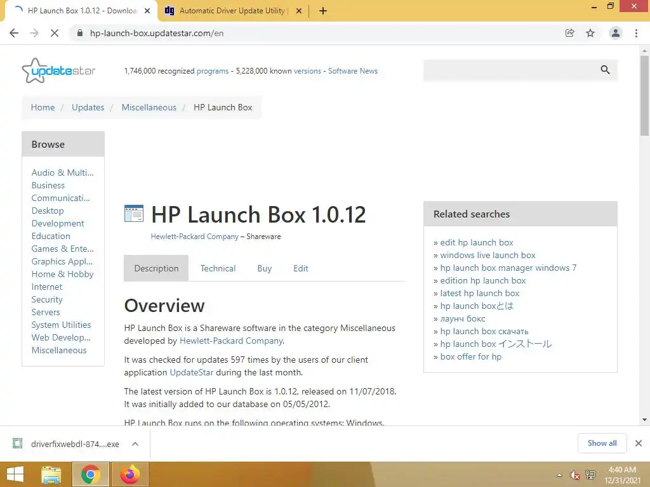Open the Chrome profile avatar icon
Image resolution: width=650 pixels, height=487 pixels.
[616, 33]
